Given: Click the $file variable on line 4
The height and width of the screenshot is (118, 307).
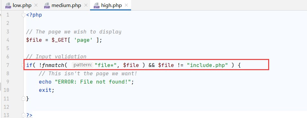Looking at the screenshot, I should (x=34, y=40).
